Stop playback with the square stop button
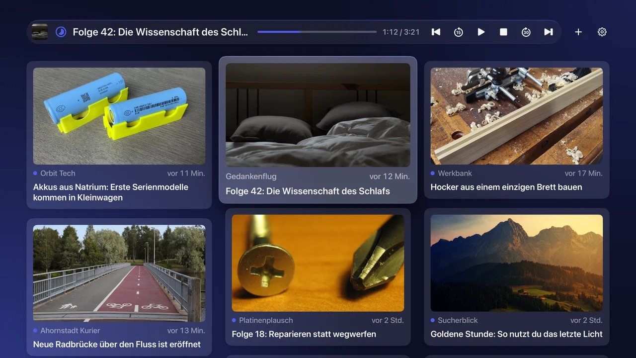The width and height of the screenshot is (636, 358). coord(503,32)
